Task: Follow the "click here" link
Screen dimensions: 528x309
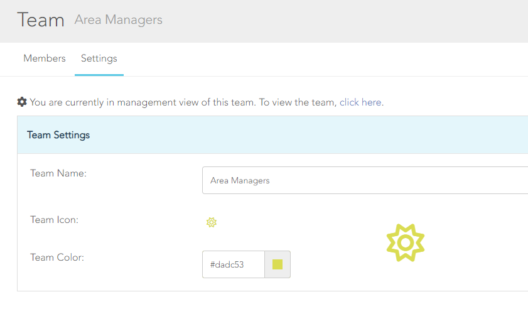Action: coord(360,102)
